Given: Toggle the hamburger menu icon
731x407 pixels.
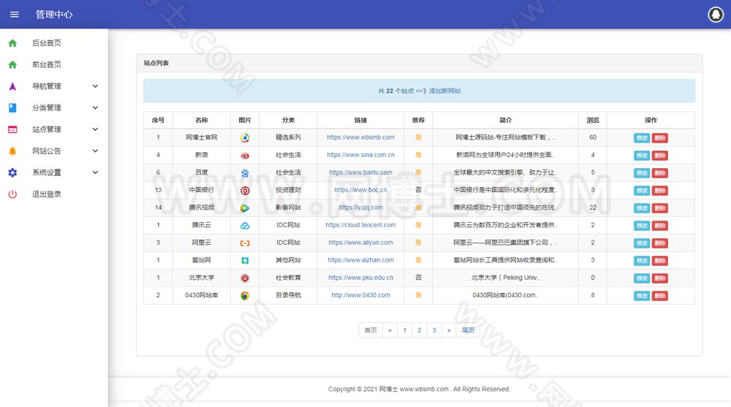Looking at the screenshot, I should point(15,15).
